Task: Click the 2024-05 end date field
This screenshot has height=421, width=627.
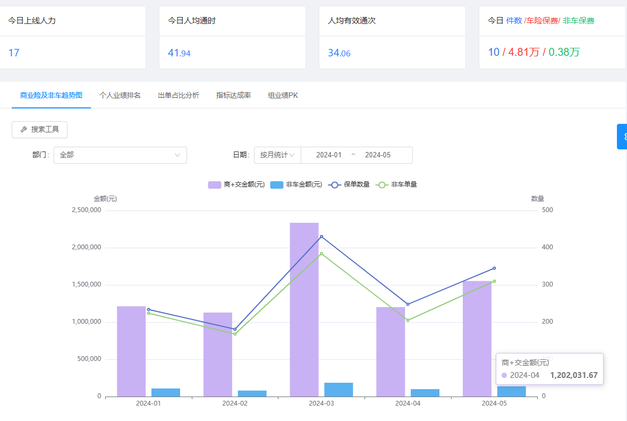Action: [x=378, y=155]
